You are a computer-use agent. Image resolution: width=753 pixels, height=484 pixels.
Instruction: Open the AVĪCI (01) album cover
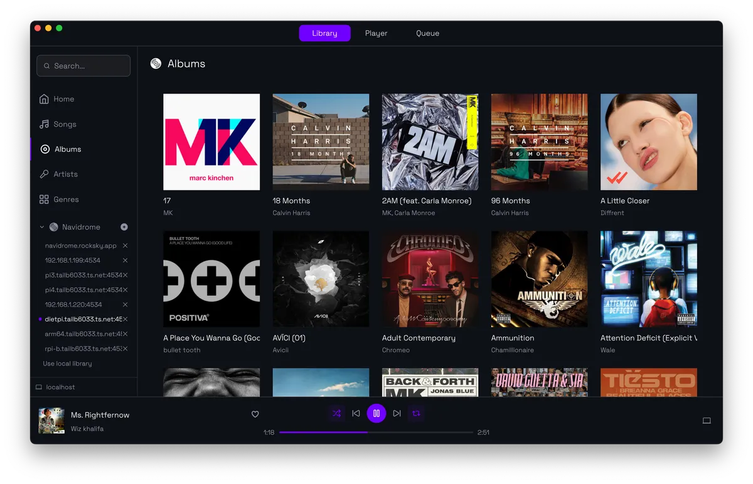tap(321, 279)
